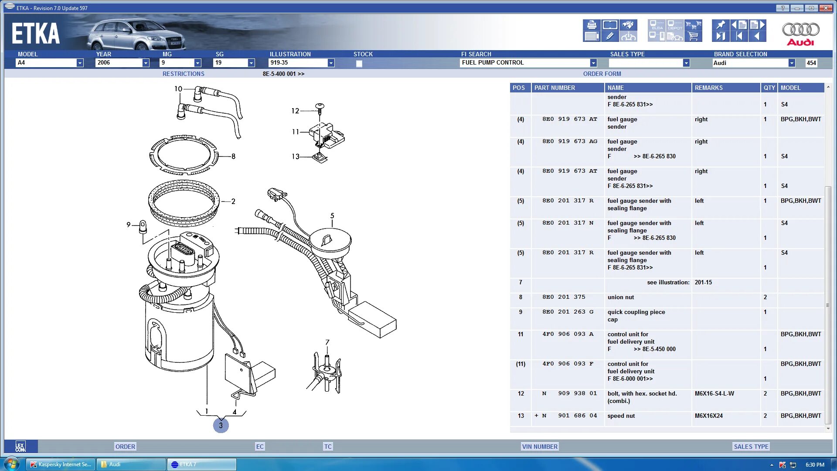Click the multiple shopping carts icon
The image size is (837, 471).
coord(693,25)
